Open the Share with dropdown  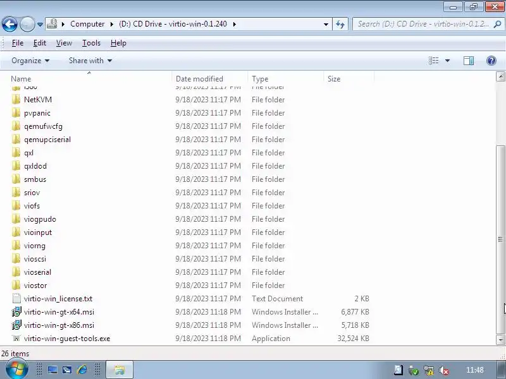(x=90, y=61)
